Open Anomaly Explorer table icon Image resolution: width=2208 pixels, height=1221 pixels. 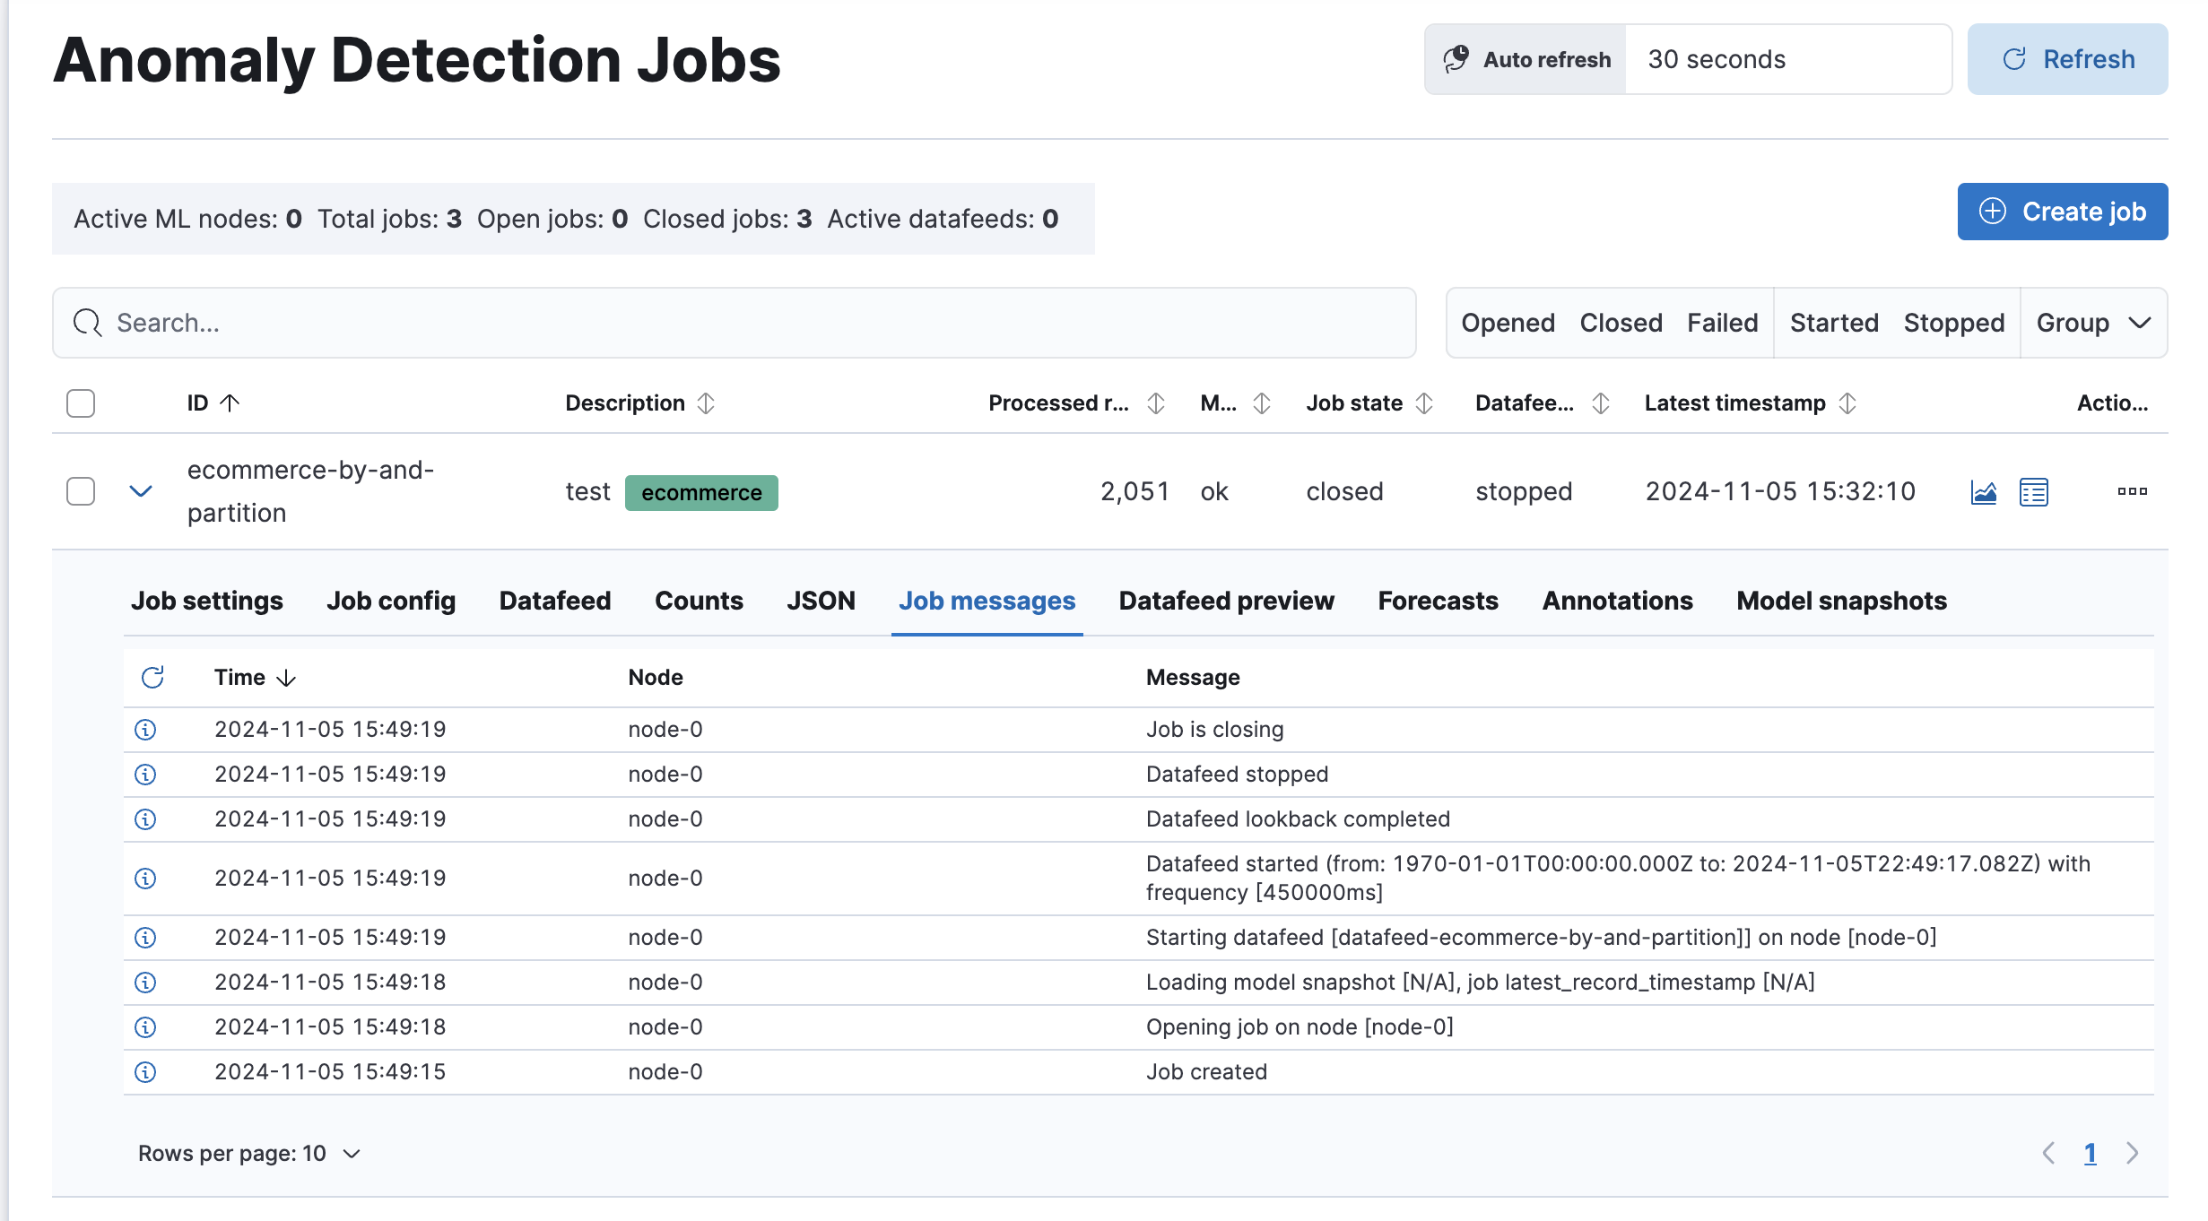2033,492
